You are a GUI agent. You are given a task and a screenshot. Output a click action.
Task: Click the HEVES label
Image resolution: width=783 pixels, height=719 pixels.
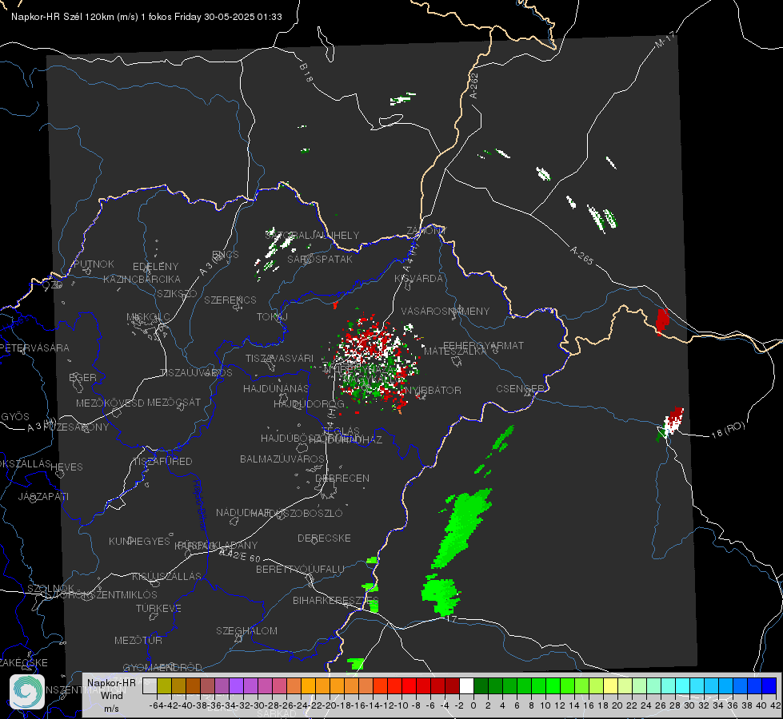point(67,467)
